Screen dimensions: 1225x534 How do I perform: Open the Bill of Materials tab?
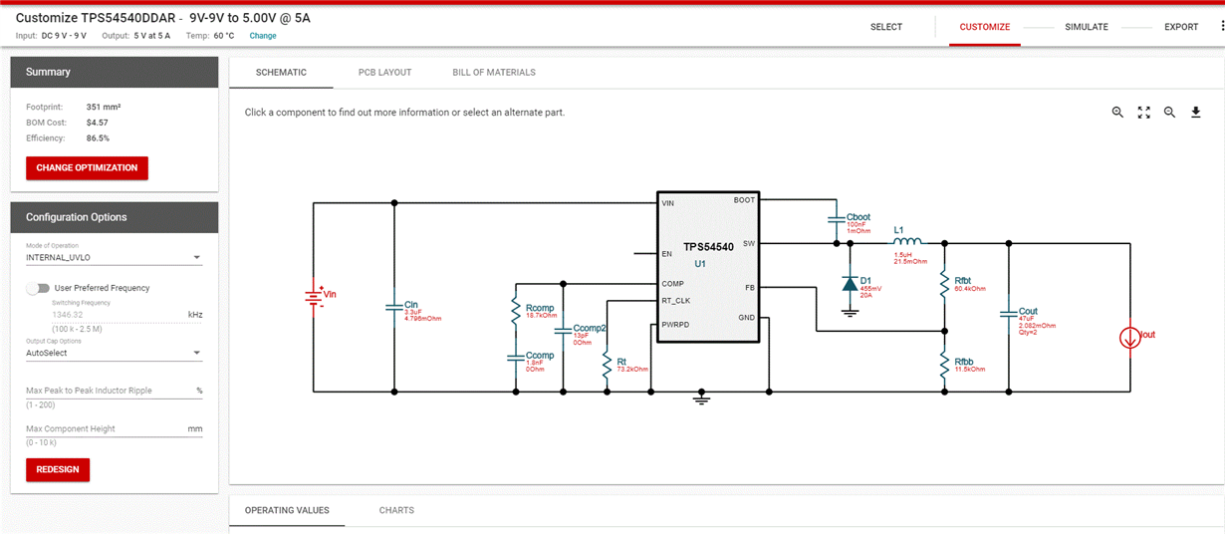pos(494,73)
